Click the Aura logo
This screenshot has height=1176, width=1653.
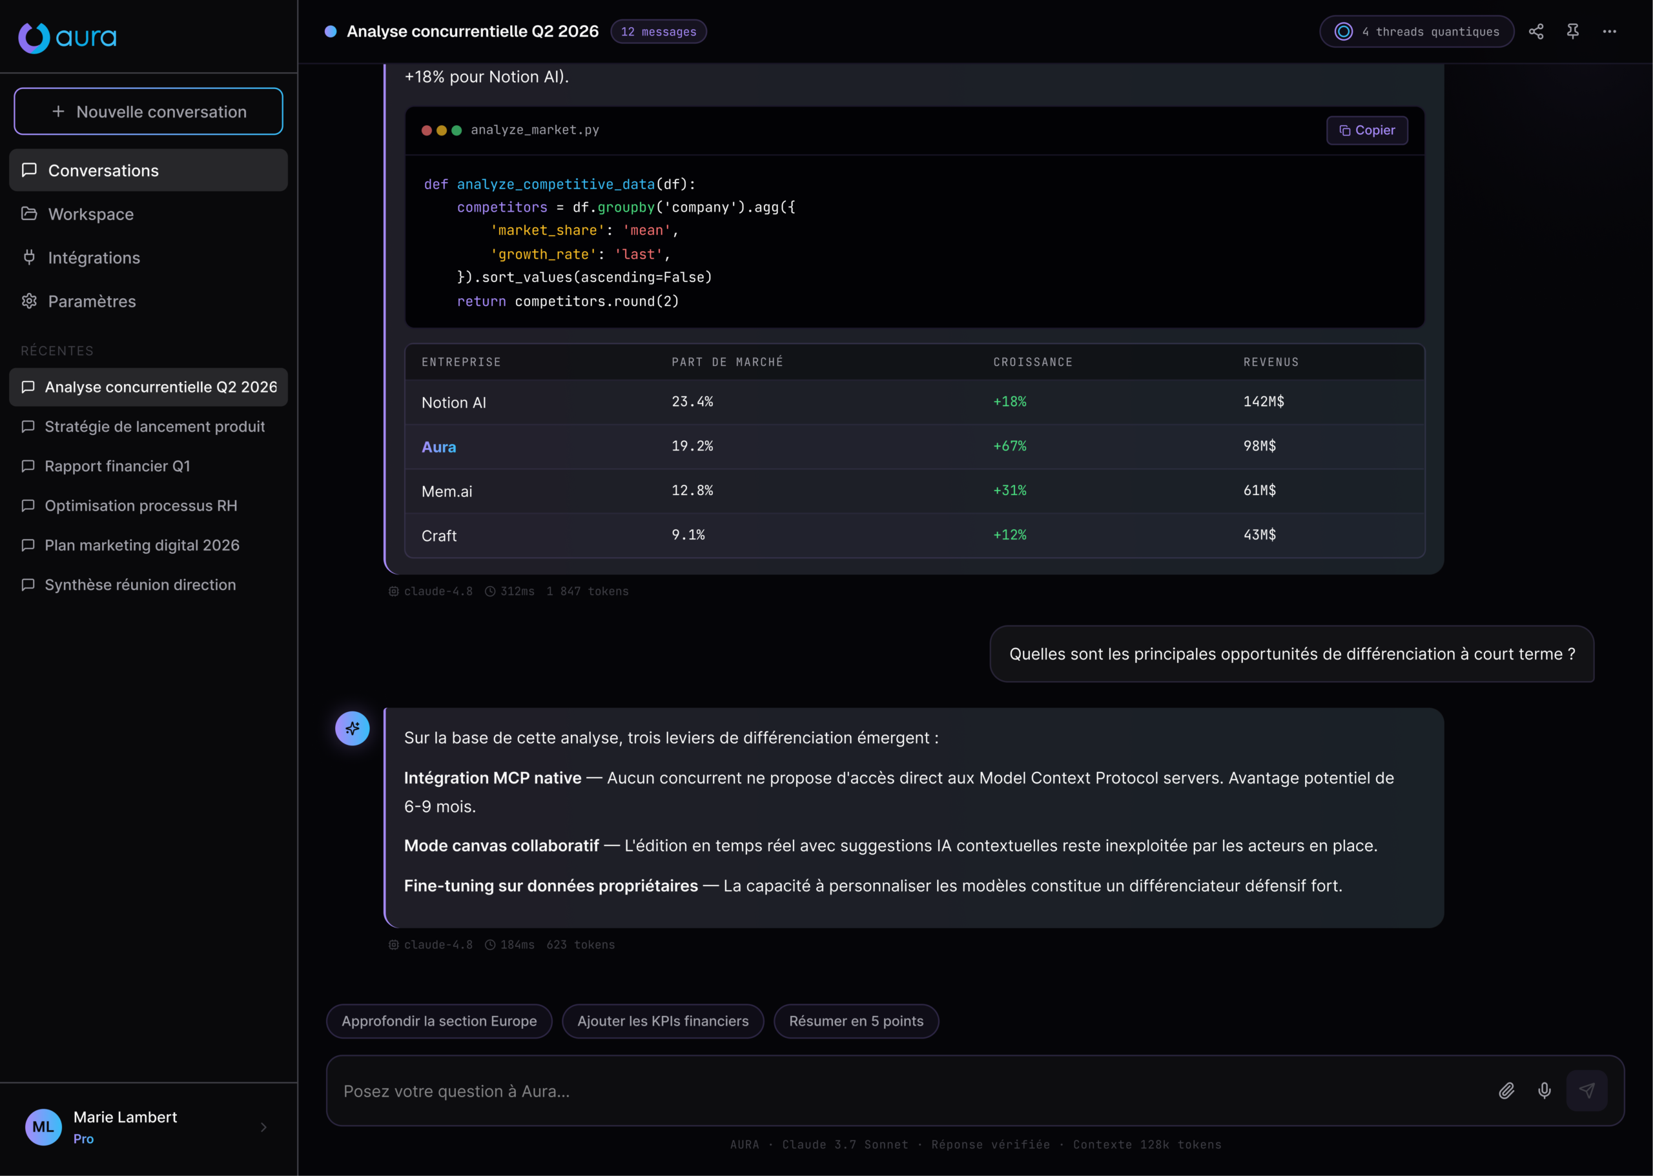(67, 37)
